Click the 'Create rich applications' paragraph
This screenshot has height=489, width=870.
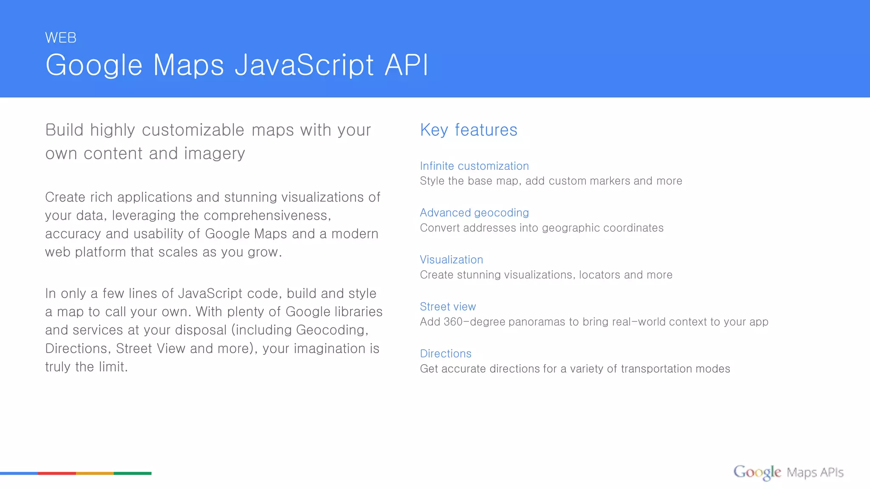pyautogui.click(x=213, y=225)
